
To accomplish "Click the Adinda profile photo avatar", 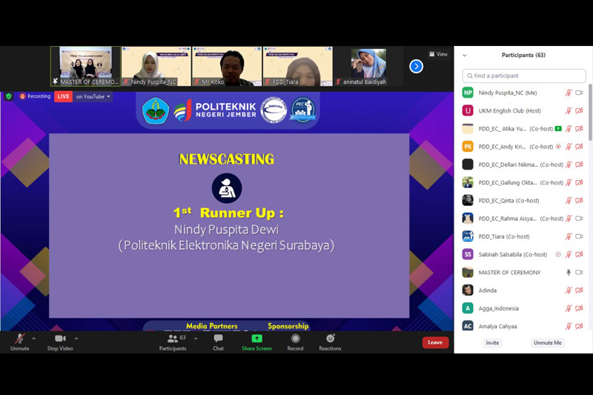I will [468, 291].
